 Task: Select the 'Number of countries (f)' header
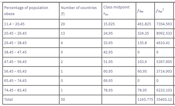click(x=80, y=11)
